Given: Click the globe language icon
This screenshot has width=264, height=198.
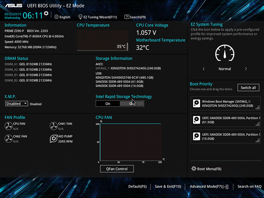Looking at the screenshot, I should (56, 17).
